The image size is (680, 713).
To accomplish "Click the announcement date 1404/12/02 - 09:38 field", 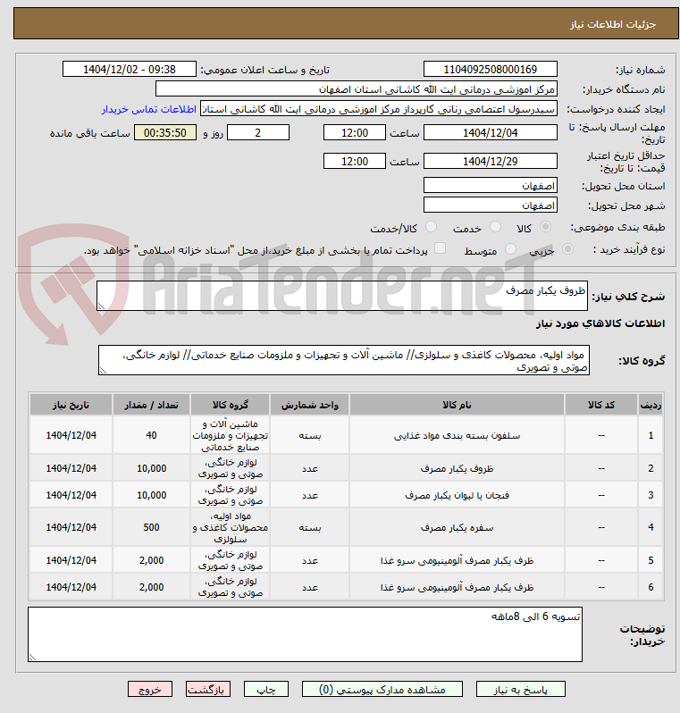I will (x=130, y=69).
